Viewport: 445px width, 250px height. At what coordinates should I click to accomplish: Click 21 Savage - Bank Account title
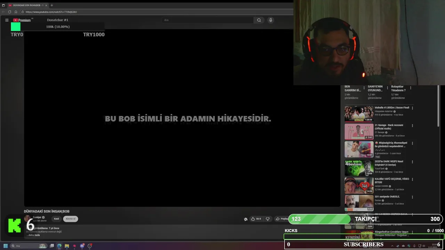(x=389, y=127)
